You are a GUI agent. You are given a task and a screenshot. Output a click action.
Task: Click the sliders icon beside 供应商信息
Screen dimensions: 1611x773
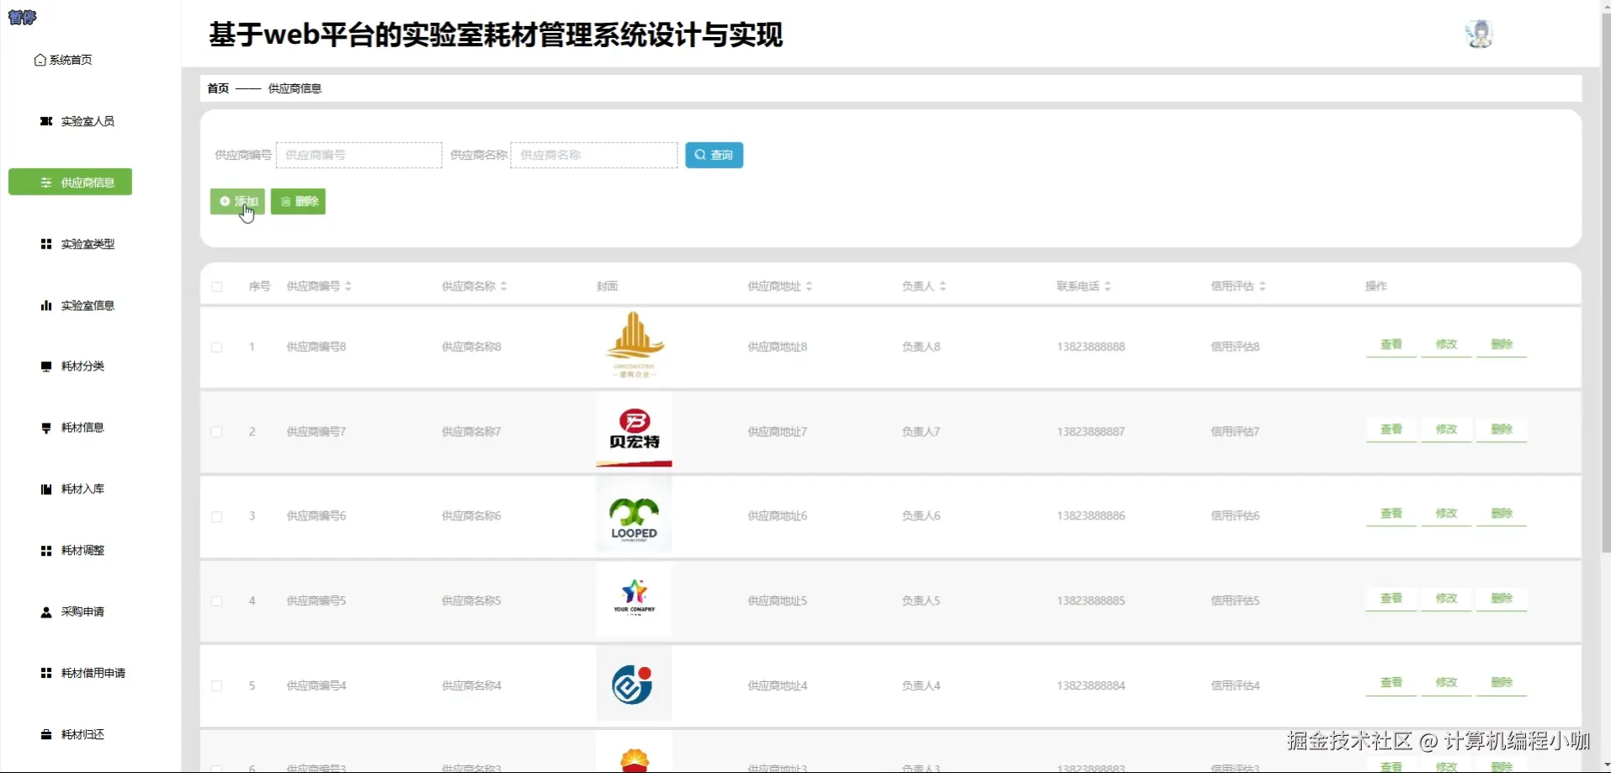coord(46,183)
